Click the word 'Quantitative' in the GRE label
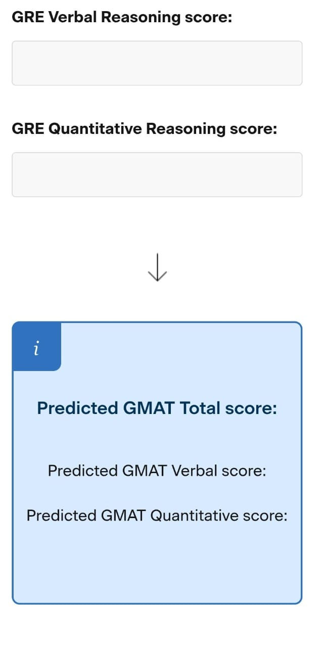This screenshot has height=647, width=324. click(95, 128)
